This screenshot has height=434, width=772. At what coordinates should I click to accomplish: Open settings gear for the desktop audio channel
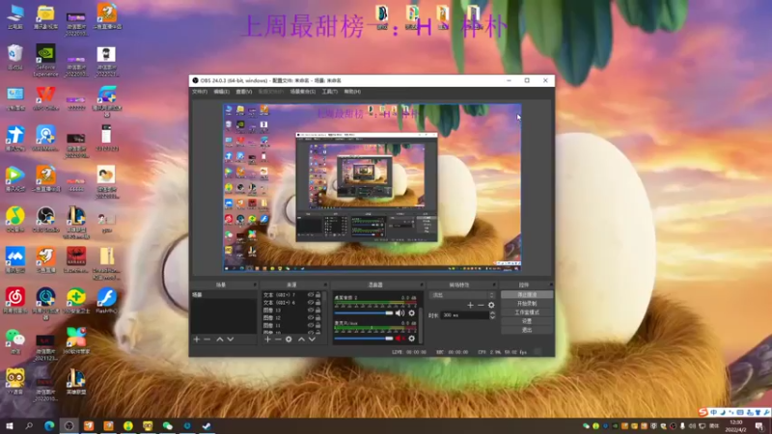(x=412, y=313)
